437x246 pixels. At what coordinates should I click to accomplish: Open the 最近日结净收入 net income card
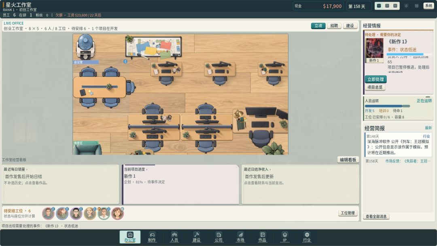pyautogui.click(x=300, y=184)
